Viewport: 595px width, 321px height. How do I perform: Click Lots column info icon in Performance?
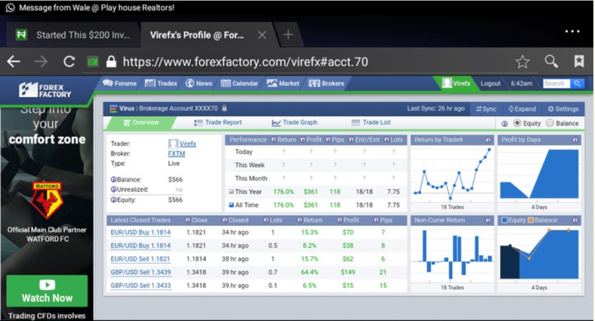(x=386, y=140)
